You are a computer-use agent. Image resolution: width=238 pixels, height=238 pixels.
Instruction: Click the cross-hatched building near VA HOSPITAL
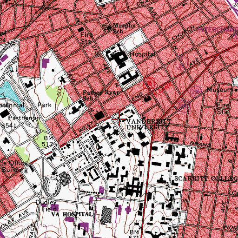(x=106, y=215)
